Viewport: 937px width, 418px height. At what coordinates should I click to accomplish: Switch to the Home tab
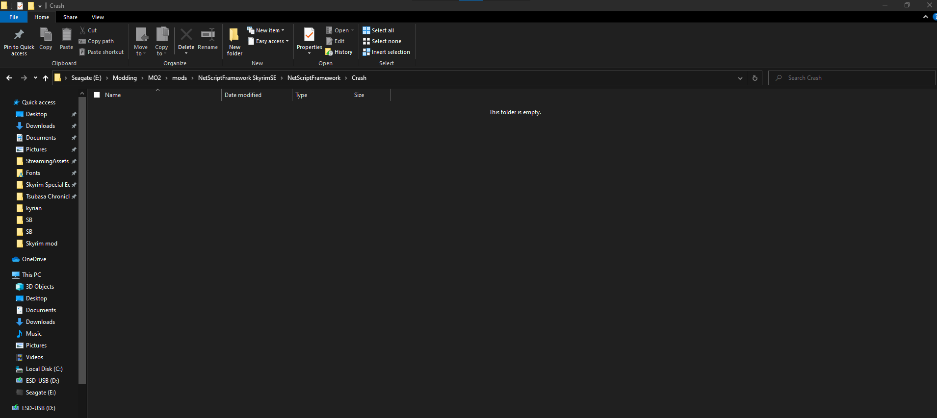point(42,17)
